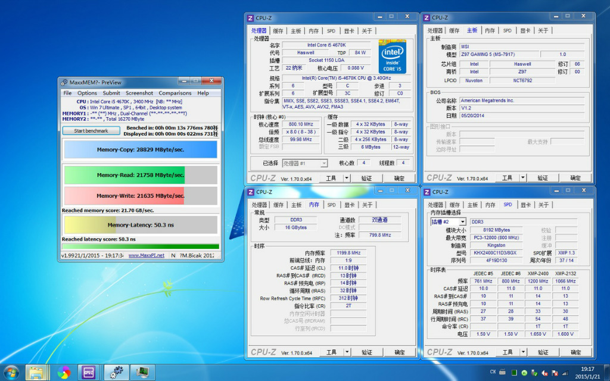The image size is (610, 381).
Task: Switch to the 处理器 tab in the mainboard window
Action: click(435, 31)
